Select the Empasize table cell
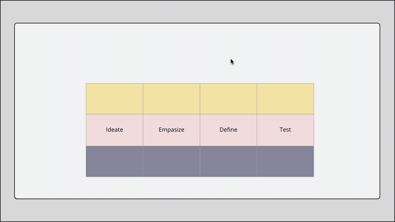Screen dimensions: 395x222 click(x=171, y=130)
